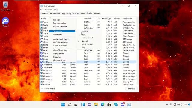Launch File Explorer from the taskbar
192x108 pixels.
pyautogui.click(x=96, y=104)
